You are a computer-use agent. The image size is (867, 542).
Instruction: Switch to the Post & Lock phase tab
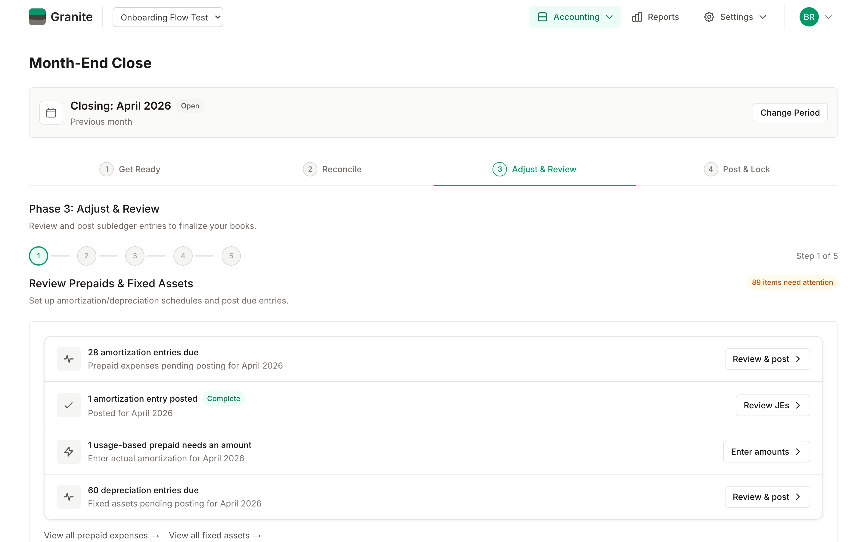(737, 169)
